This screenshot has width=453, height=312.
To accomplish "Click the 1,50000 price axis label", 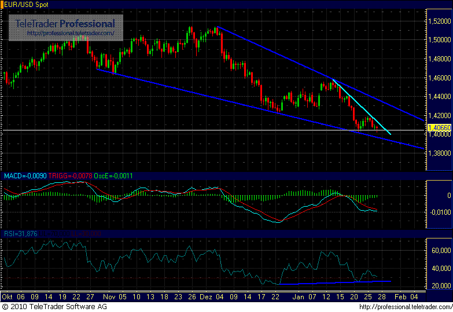I will tap(440, 40).
